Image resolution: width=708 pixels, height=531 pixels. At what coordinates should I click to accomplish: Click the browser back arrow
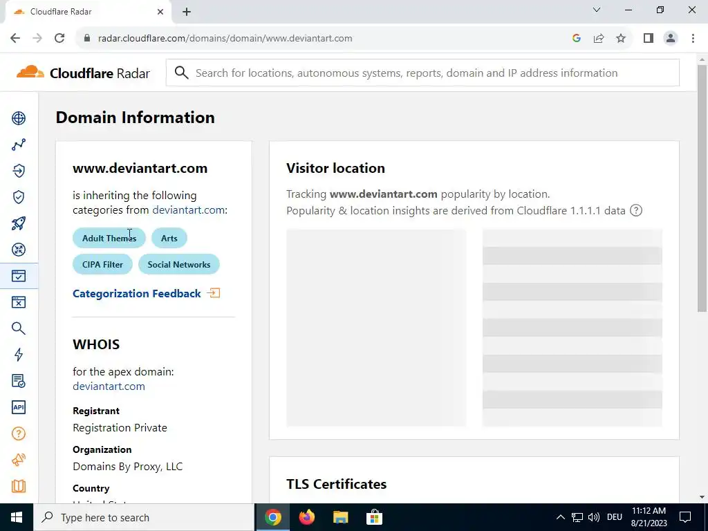click(x=15, y=39)
